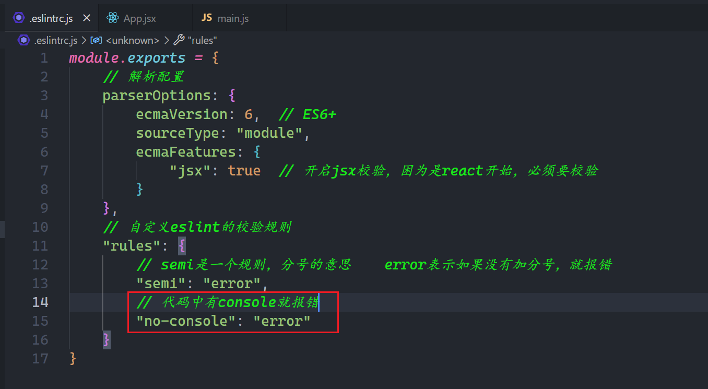Click the closing brace on line 17
Screen dimensions: 708x389
73,359
